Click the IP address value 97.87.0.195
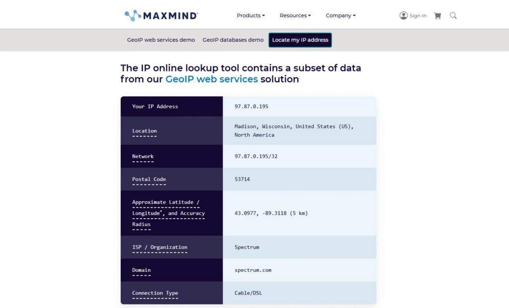 (x=251, y=106)
